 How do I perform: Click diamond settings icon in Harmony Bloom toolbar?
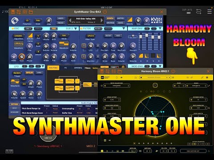pos(207,77)
